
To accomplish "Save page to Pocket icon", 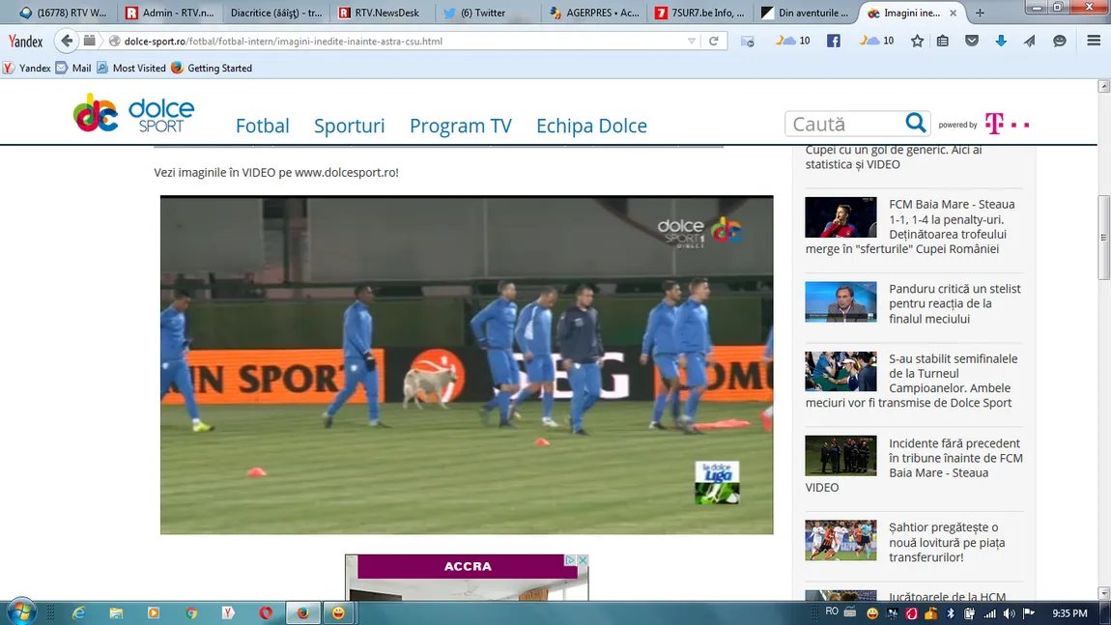I will 972,42.
